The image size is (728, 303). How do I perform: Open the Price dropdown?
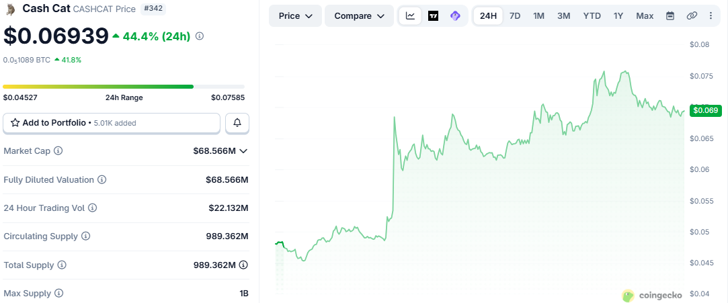pyautogui.click(x=295, y=15)
